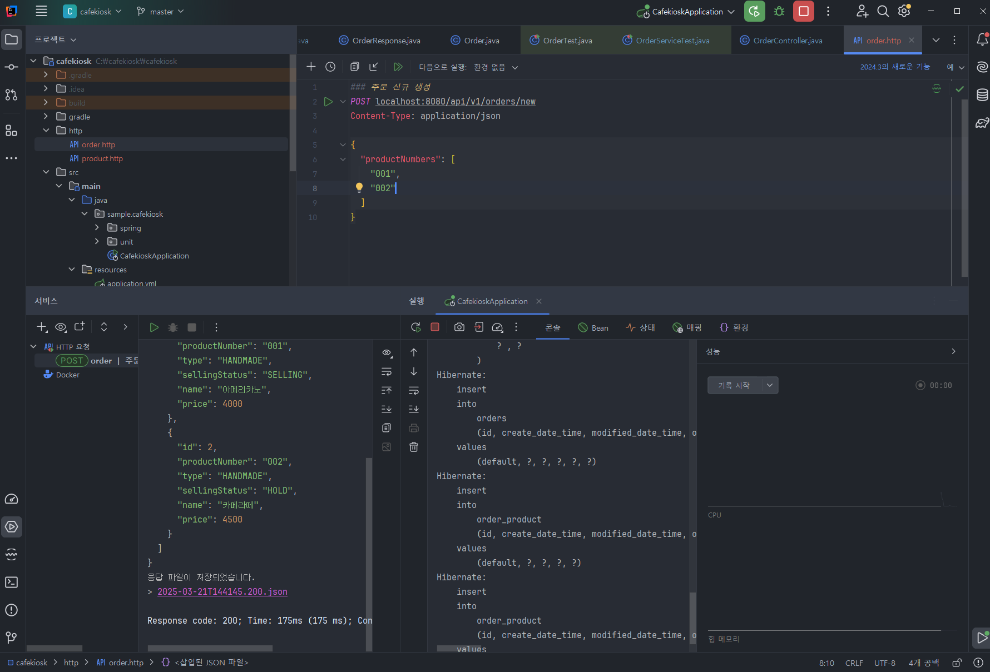Click the localhost:8080/api/v1/orders/new URL

[x=456, y=101]
